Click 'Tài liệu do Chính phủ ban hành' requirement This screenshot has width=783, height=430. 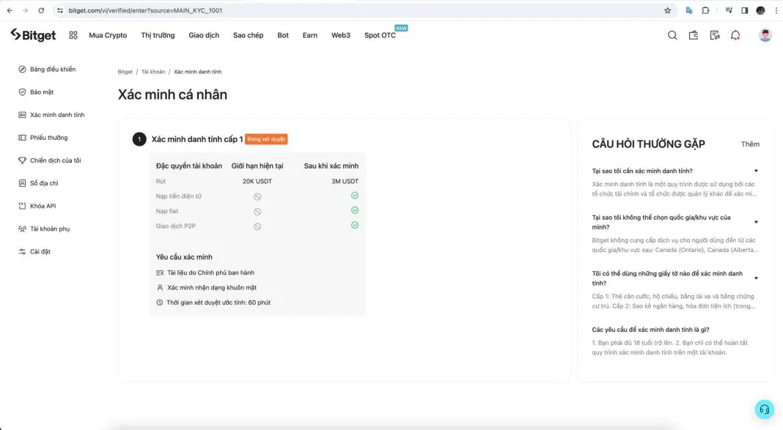[210, 273]
